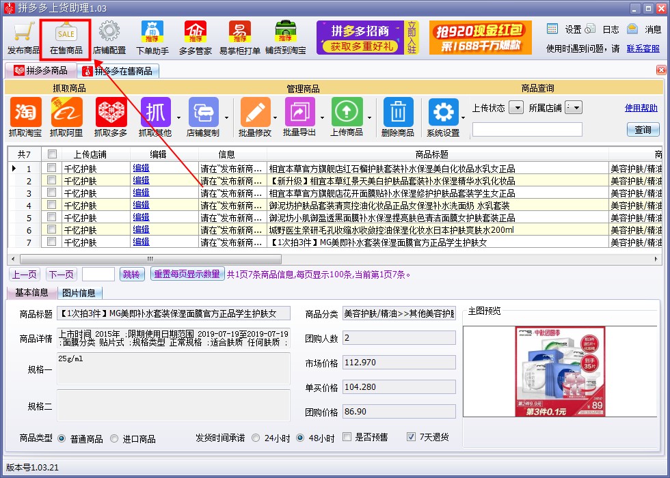Screen dimensions: 670x478
Task: Launch 下单助手 tool
Action: [152, 38]
